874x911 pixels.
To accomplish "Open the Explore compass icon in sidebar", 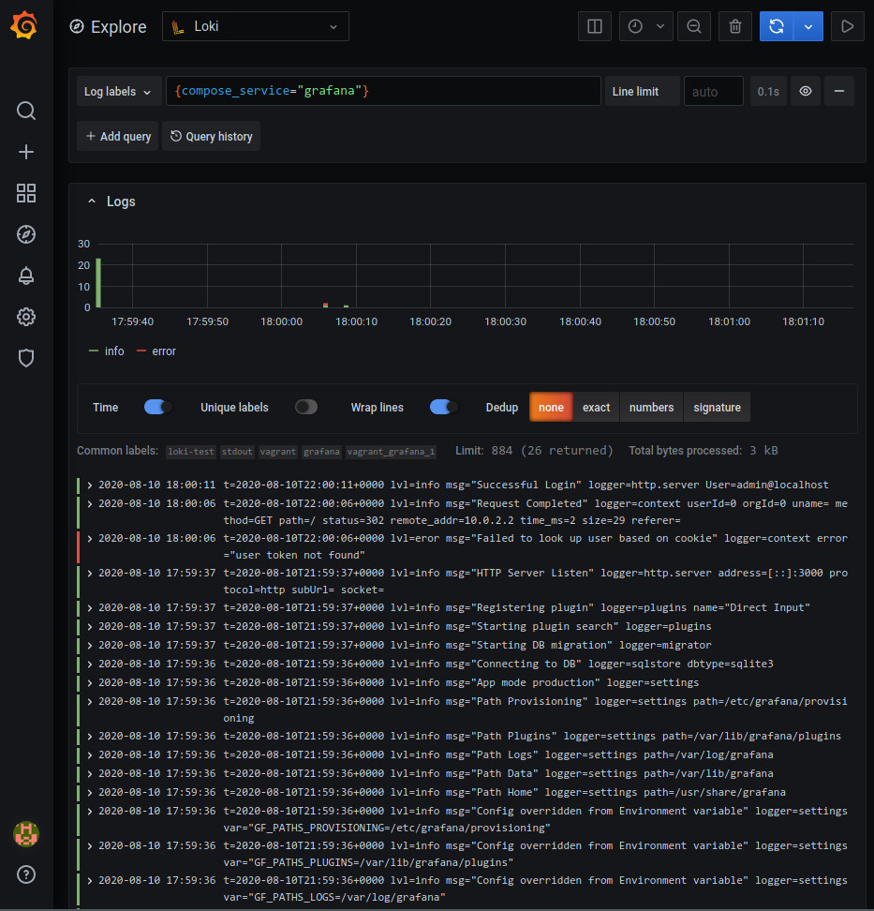I will (x=26, y=234).
